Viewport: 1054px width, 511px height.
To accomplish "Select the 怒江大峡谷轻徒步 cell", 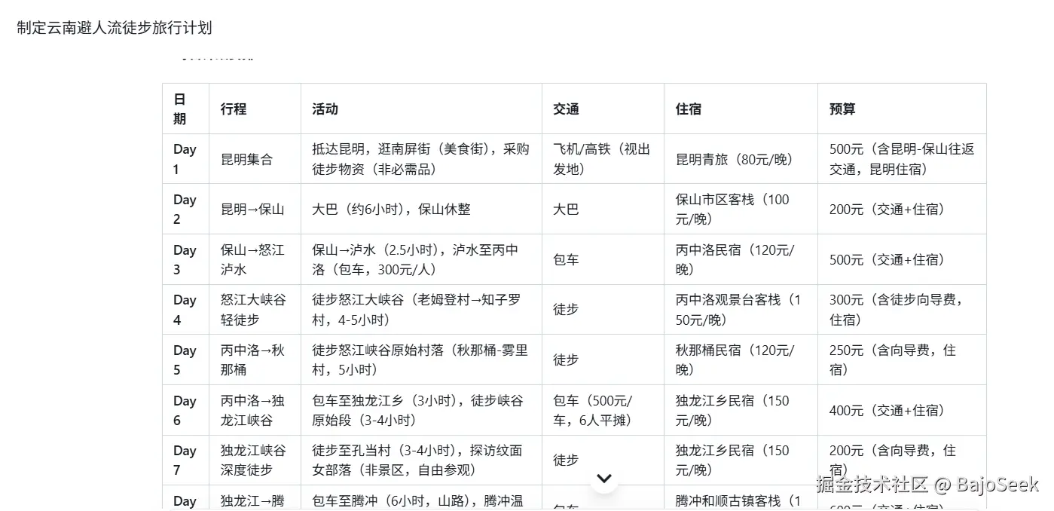I will [x=253, y=309].
